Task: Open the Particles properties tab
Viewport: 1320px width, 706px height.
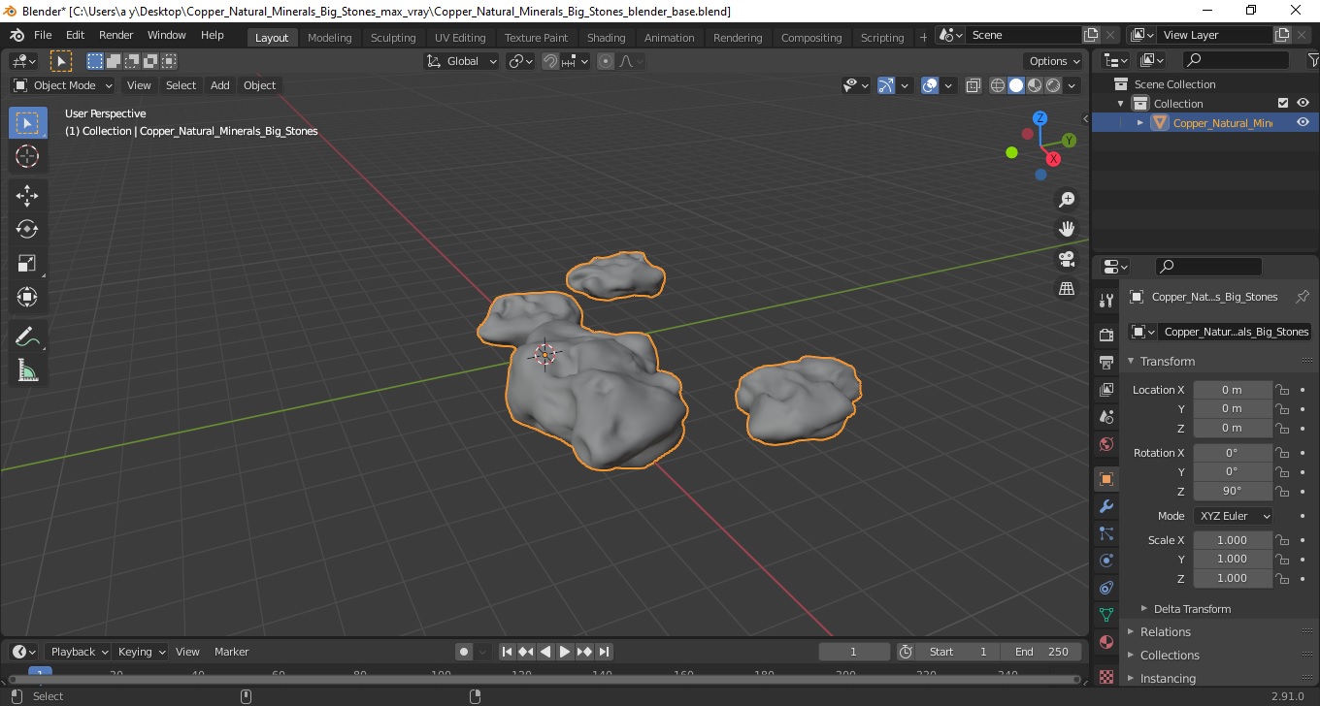Action: point(1106,533)
